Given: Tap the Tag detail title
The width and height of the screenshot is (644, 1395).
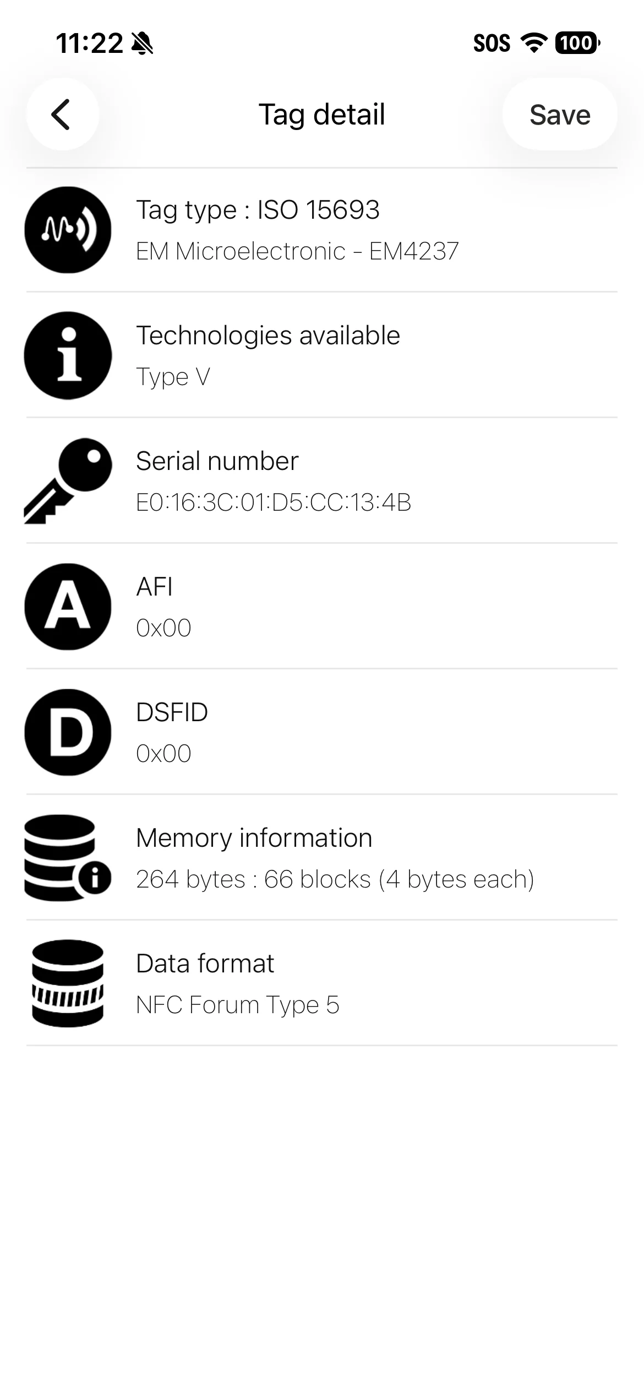Looking at the screenshot, I should point(322,115).
